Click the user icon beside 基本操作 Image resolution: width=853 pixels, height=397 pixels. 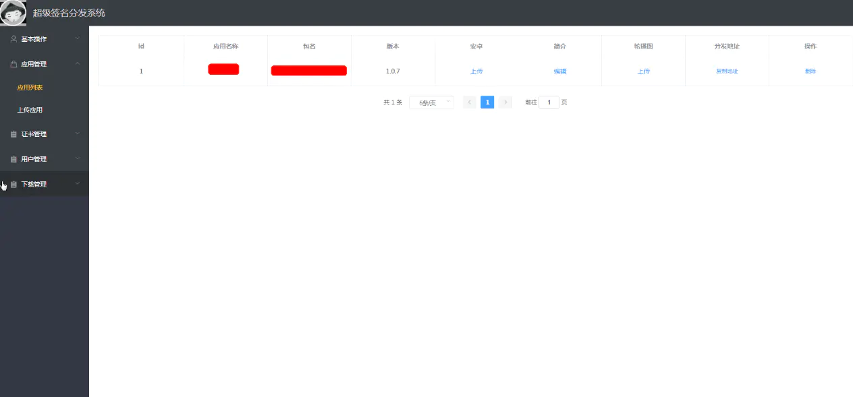[12, 38]
